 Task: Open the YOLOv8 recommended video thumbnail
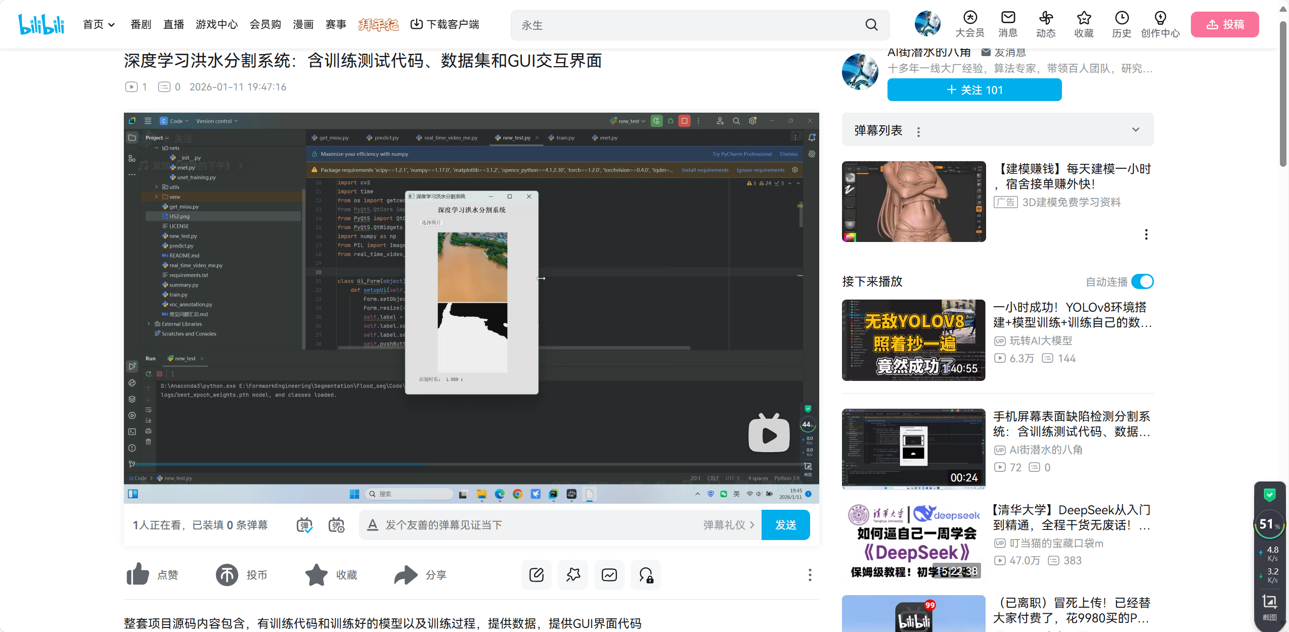click(x=913, y=340)
